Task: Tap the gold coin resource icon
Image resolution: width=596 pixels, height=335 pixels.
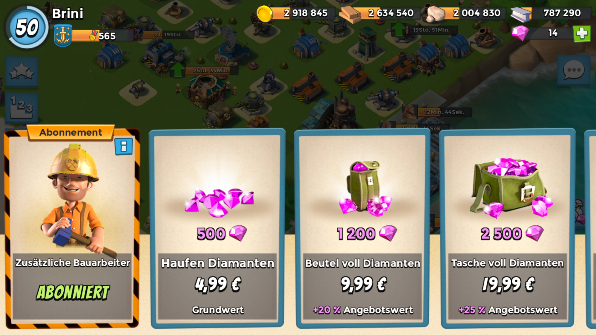Action: (264, 14)
